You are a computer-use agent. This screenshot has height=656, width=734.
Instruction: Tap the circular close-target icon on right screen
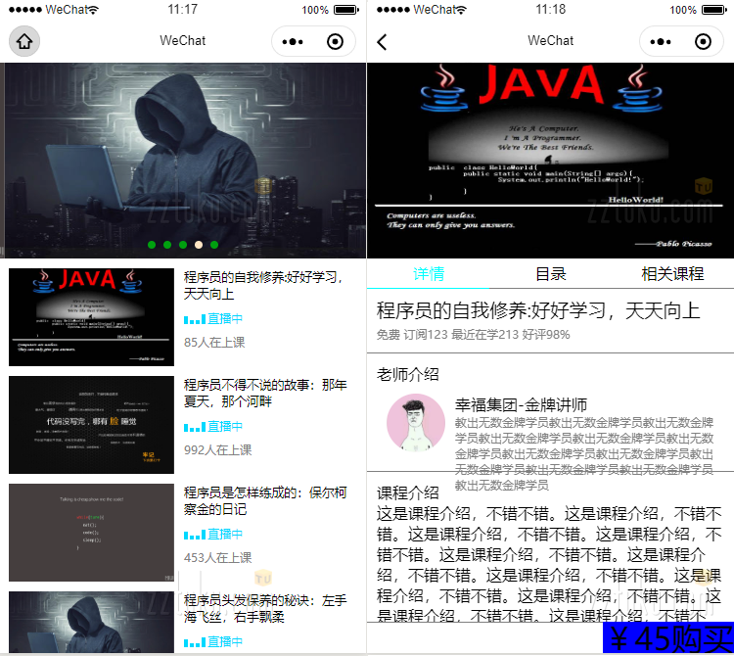(x=703, y=41)
